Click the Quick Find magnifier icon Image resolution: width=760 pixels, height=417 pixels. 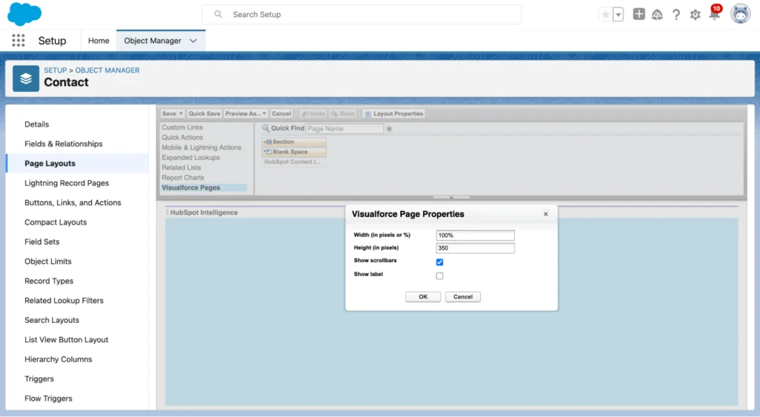pos(266,128)
